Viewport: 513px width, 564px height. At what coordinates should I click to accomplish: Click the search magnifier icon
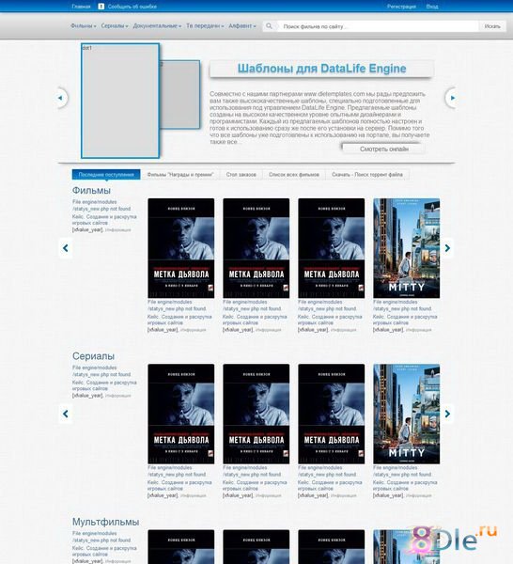pos(269,26)
